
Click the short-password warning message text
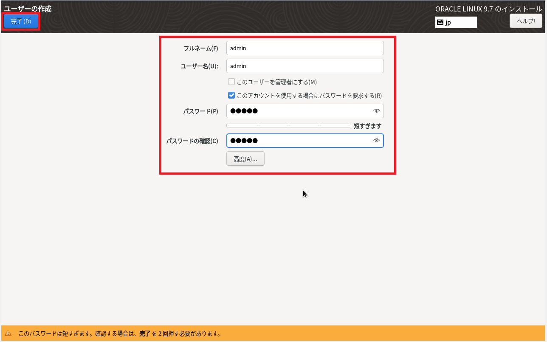pyautogui.click(x=119, y=334)
